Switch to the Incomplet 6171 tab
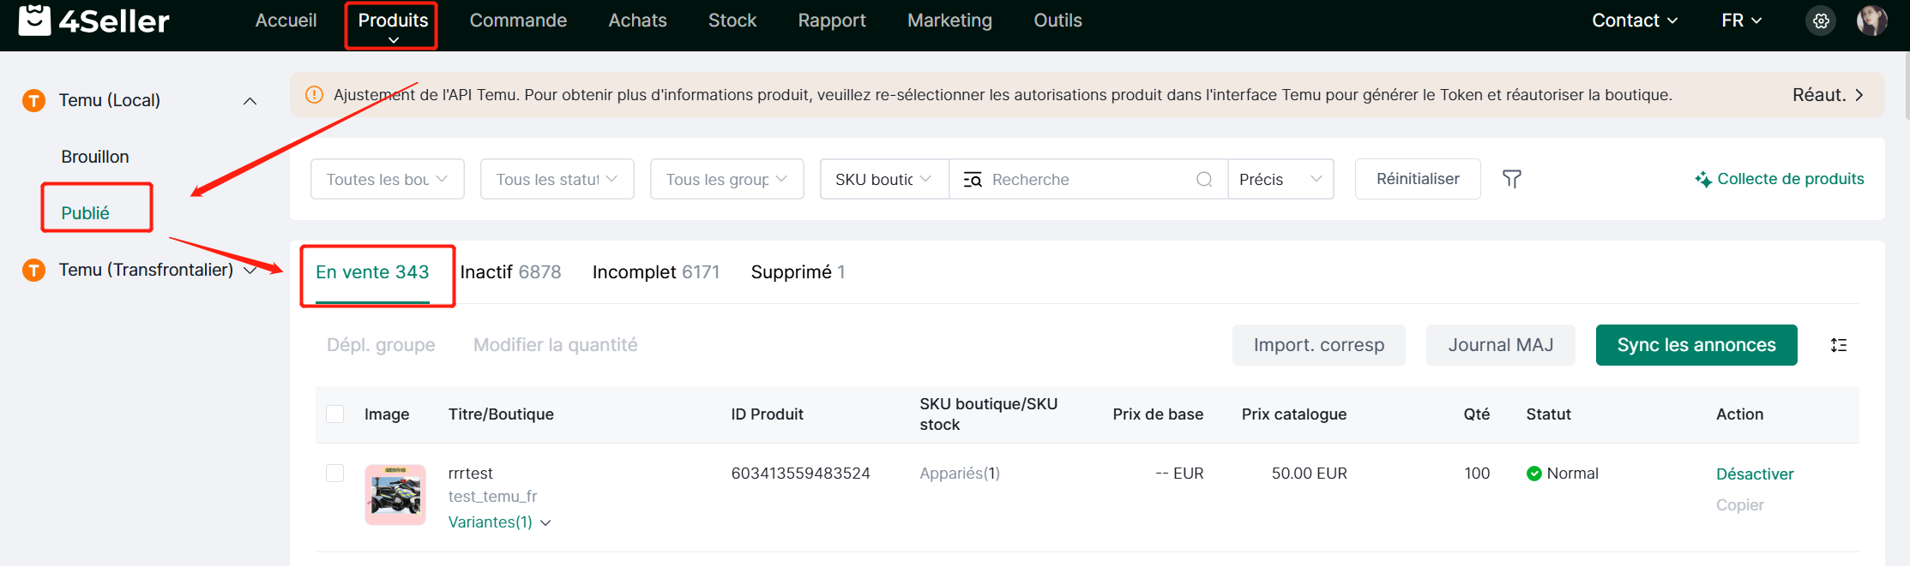Image resolution: width=1910 pixels, height=566 pixels. tap(656, 272)
